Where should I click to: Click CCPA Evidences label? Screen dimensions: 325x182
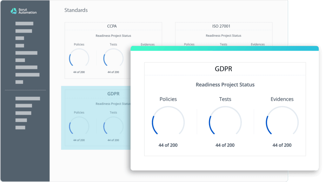point(148,44)
